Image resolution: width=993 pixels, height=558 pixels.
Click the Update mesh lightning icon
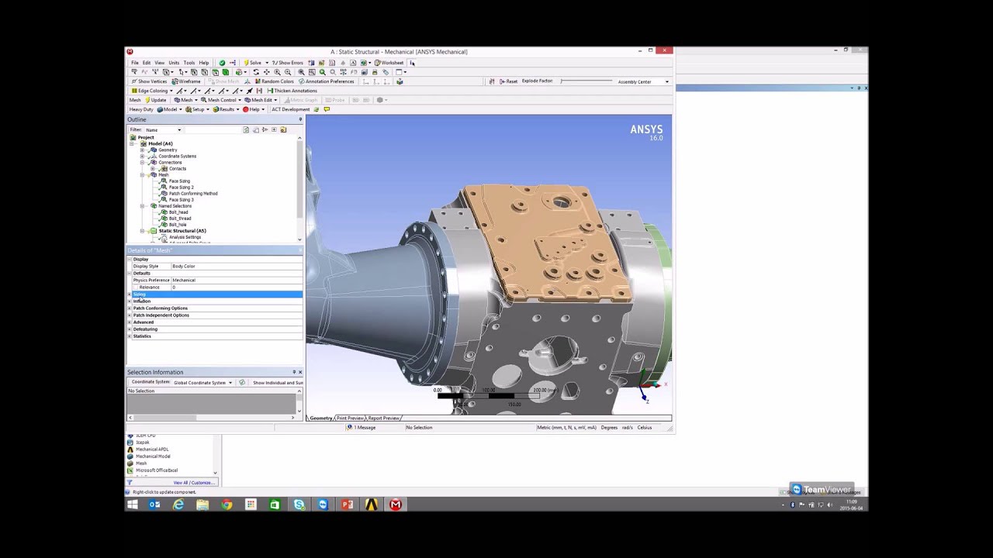point(148,100)
